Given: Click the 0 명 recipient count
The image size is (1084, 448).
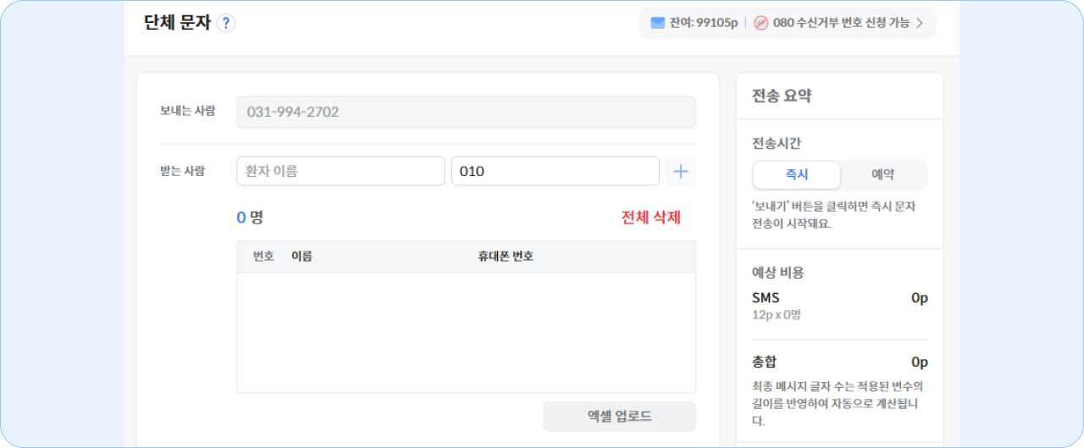Looking at the screenshot, I should (x=250, y=218).
